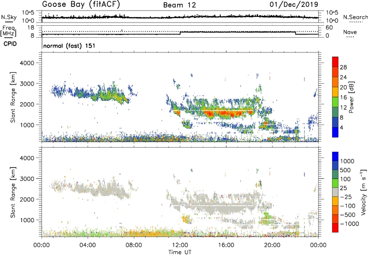368x255 pixels.
Task: Click the "Beam 12" heading
Action: (x=179, y=5)
